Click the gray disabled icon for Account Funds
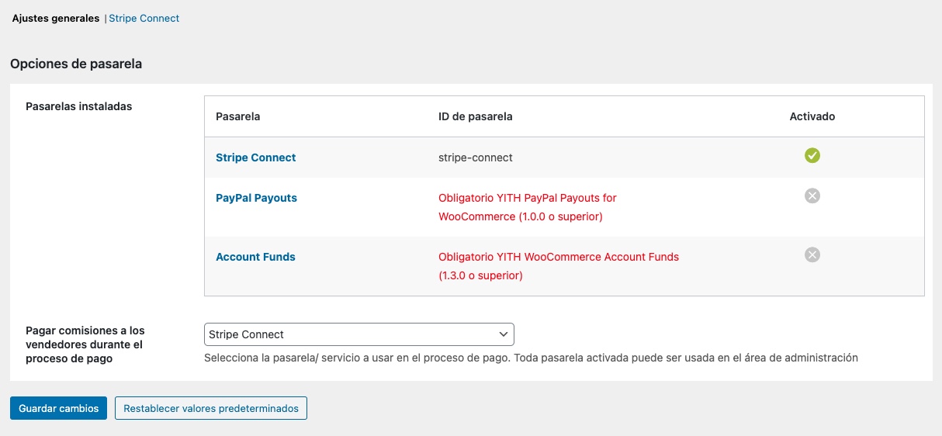Viewport: 942px width, 436px height. tap(812, 254)
